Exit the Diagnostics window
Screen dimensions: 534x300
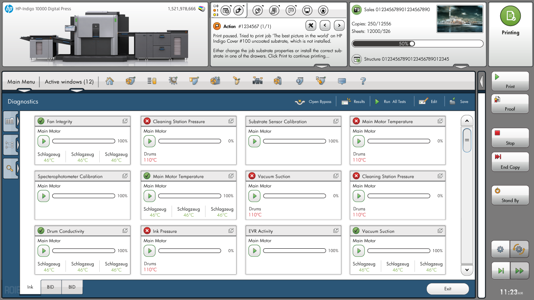click(x=448, y=289)
